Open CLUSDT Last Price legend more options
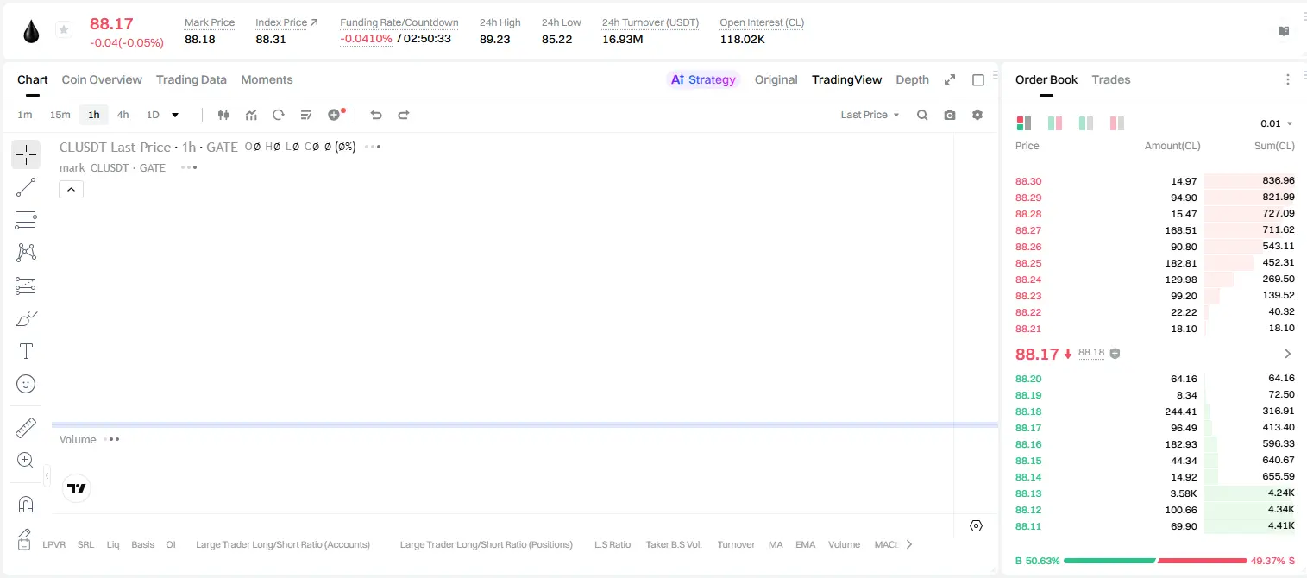Screen dimensions: 1307x578 [373, 147]
